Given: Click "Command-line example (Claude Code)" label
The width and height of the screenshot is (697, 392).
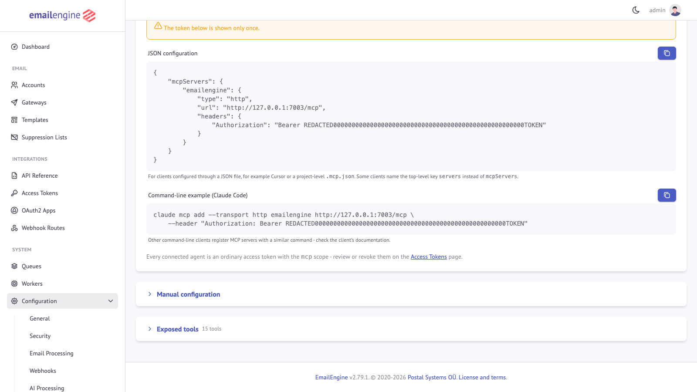Looking at the screenshot, I should 198,195.
